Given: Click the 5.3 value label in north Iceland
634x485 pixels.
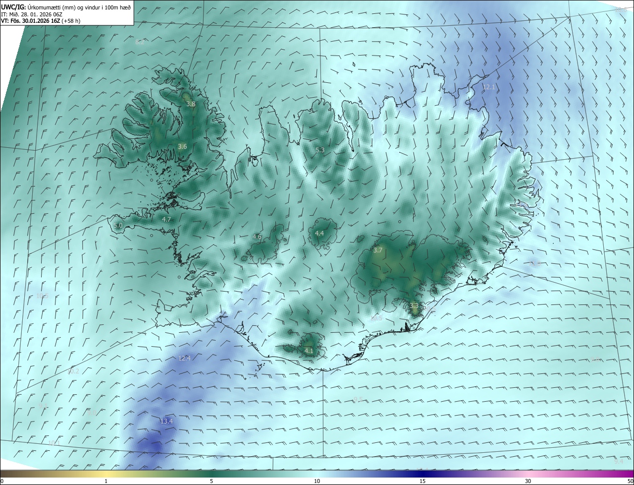Looking at the screenshot, I should click(x=320, y=150).
